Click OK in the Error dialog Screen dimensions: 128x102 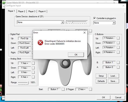[76, 55]
